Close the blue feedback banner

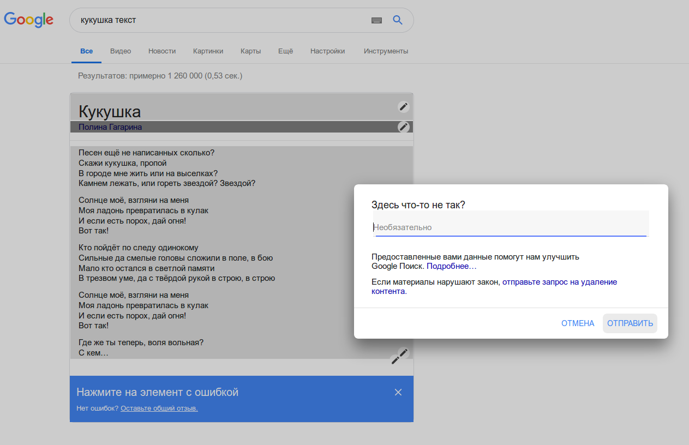tap(398, 392)
